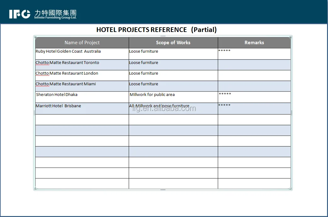The width and height of the screenshot is (328, 217).
Task: Click the 'Sheraton Hotel Dhaka' cell
Action: [x=57, y=95]
